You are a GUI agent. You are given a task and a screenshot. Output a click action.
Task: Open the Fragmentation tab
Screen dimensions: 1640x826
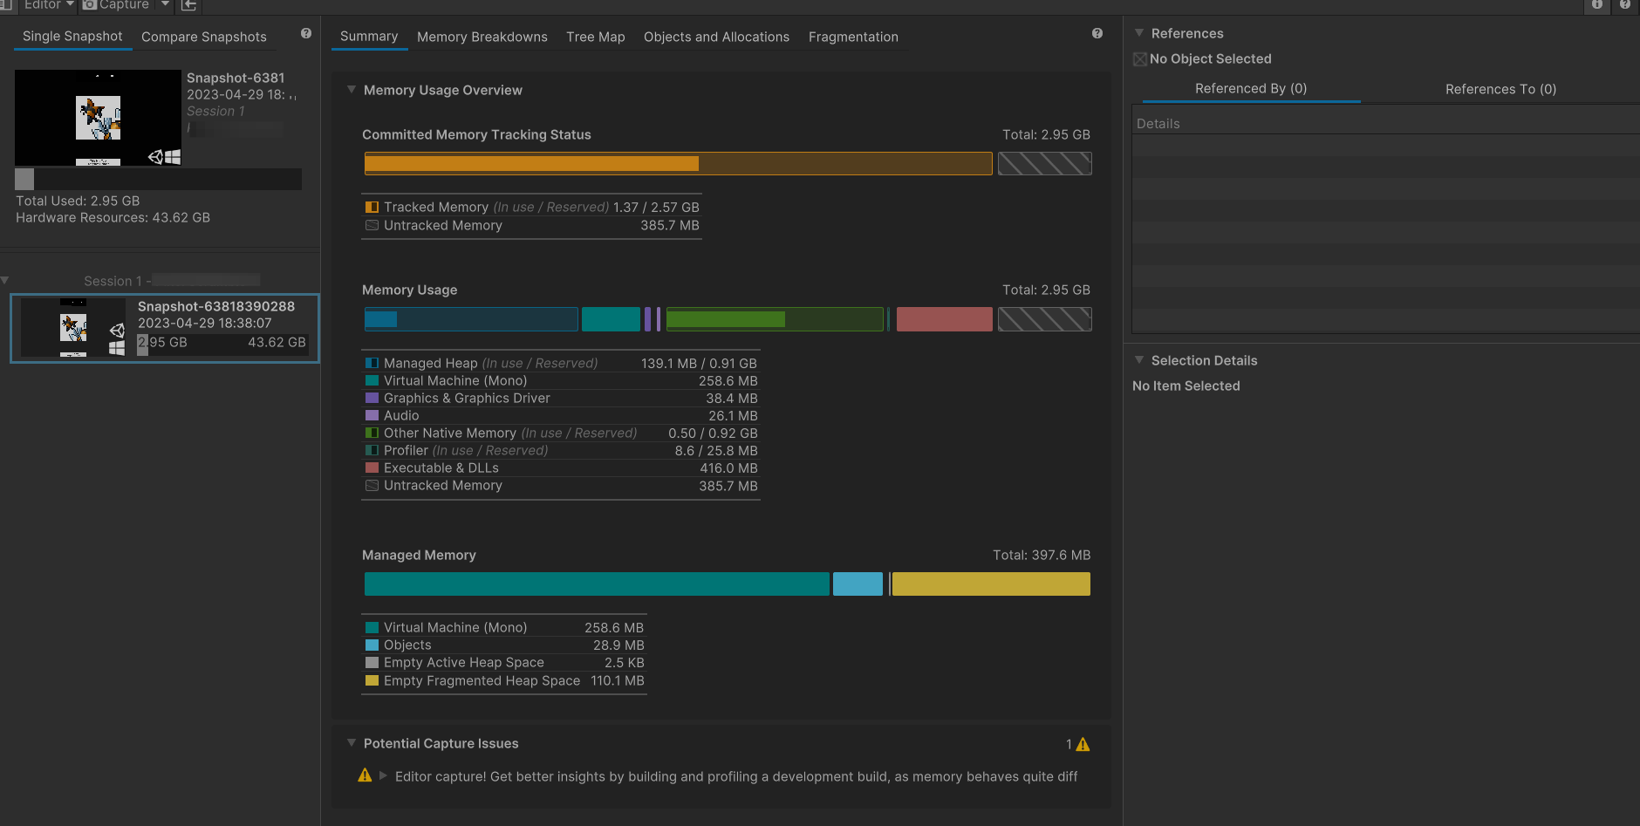click(x=853, y=37)
